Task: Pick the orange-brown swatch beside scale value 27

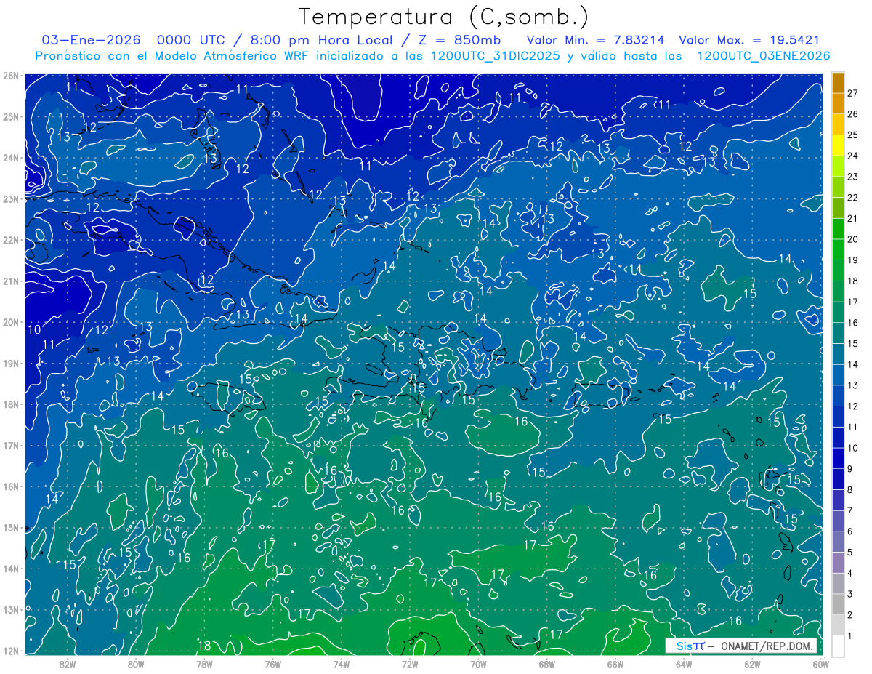Action: click(838, 83)
